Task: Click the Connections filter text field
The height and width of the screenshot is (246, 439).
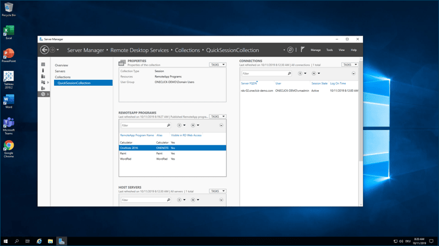Action: tap(263, 74)
